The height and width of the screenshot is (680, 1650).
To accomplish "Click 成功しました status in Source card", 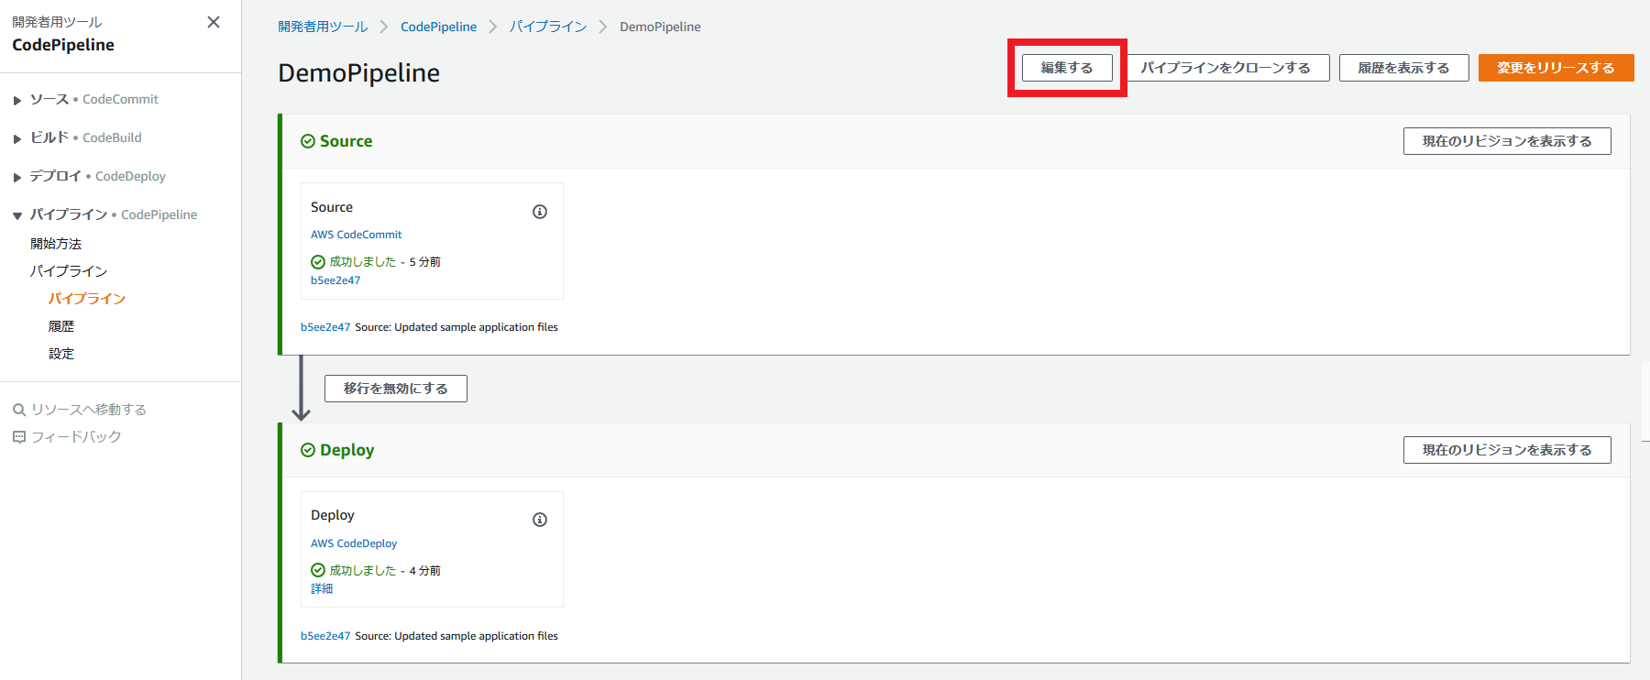I will pos(363,262).
